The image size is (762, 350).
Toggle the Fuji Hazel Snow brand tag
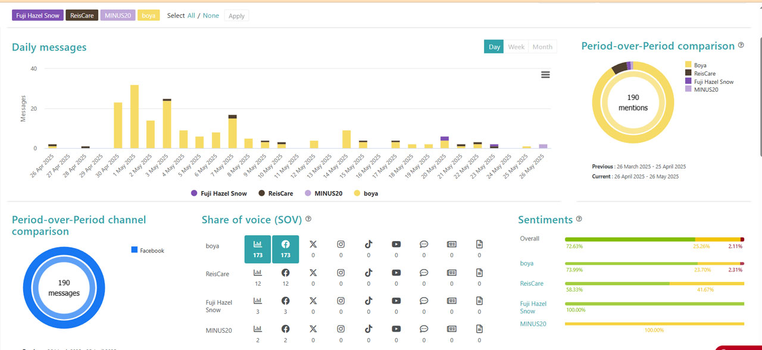(38, 15)
